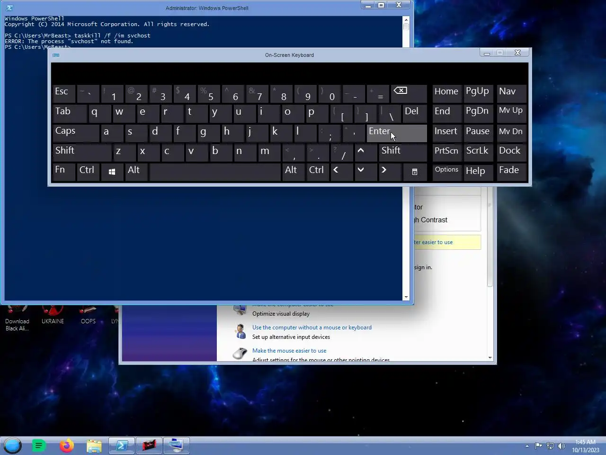Click the network tray icon
Screen dimensions: 606x455
click(x=550, y=446)
